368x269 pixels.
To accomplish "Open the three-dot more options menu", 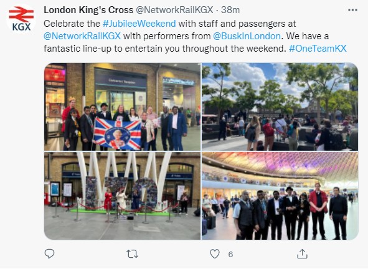I will [x=352, y=10].
